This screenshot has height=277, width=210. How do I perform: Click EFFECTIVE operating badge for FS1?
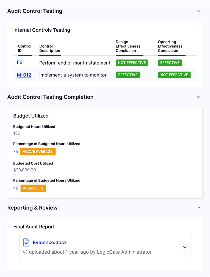click(170, 63)
